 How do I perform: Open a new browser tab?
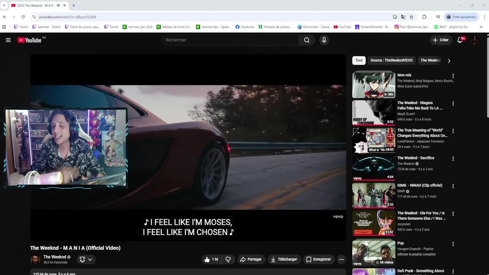pos(73,5)
